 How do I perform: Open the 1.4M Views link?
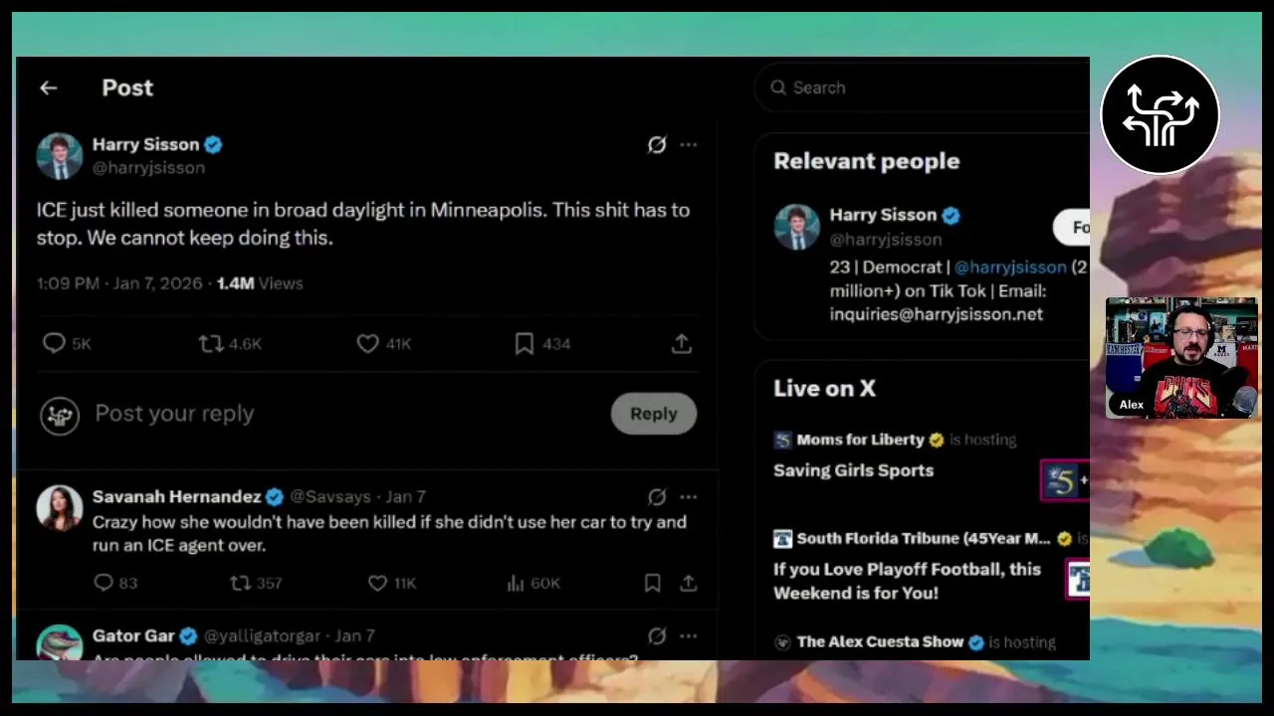click(x=260, y=283)
